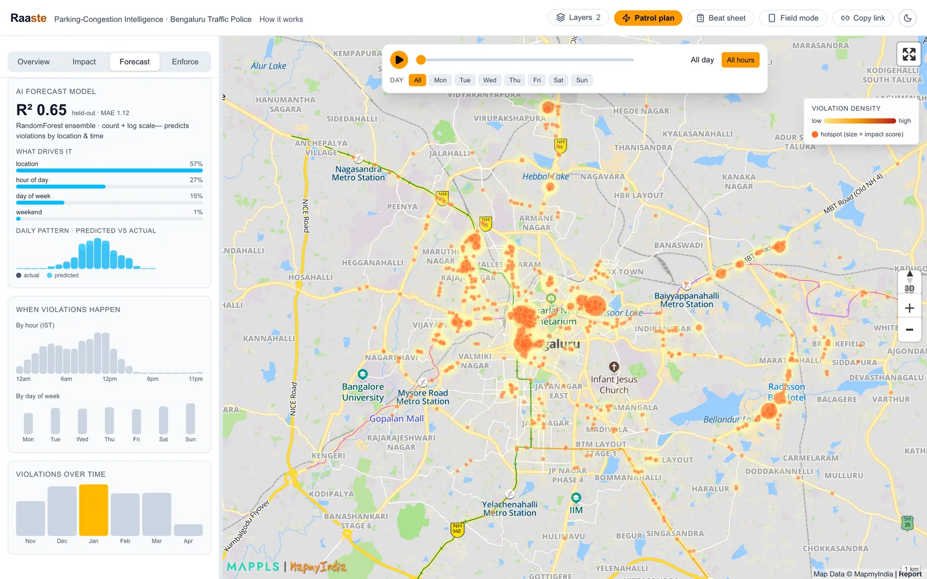927x579 pixels.
Task: Zoom out on the map
Action: (x=909, y=329)
